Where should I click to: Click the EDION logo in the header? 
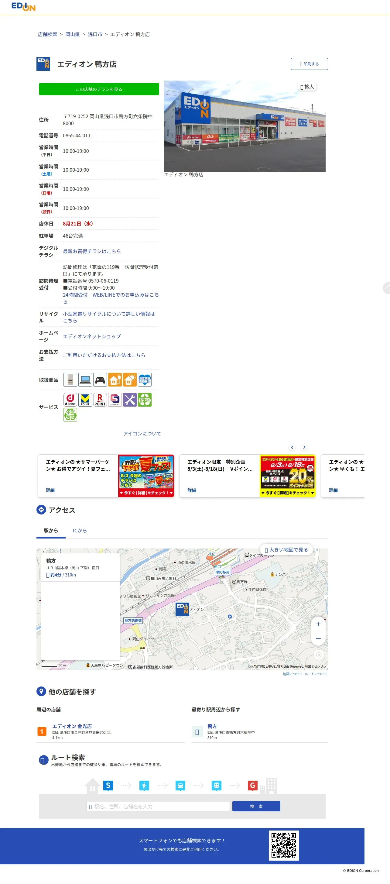[x=23, y=6]
